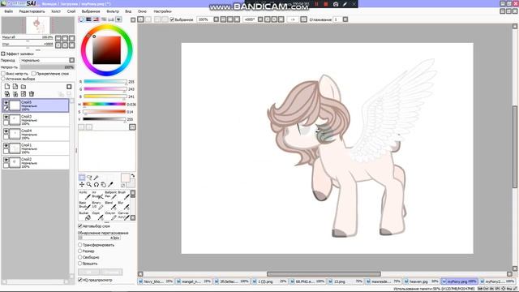This screenshot has width=519, height=292.
Task: Toggle Выбранное checkbox in top toolbar
Action: [x=172, y=19]
